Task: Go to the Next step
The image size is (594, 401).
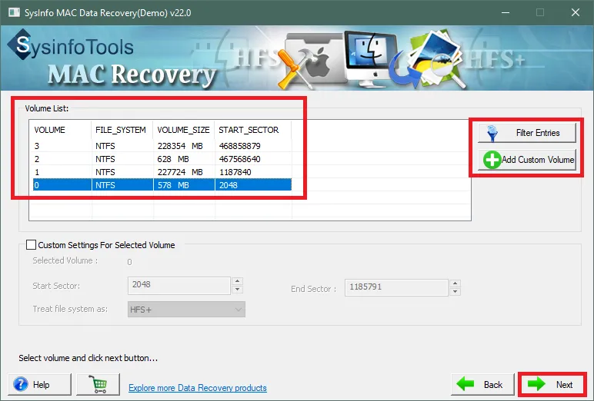Action: 552,385
